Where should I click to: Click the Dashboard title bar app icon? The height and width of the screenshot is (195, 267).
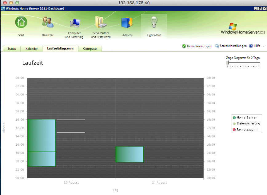click(3, 9)
